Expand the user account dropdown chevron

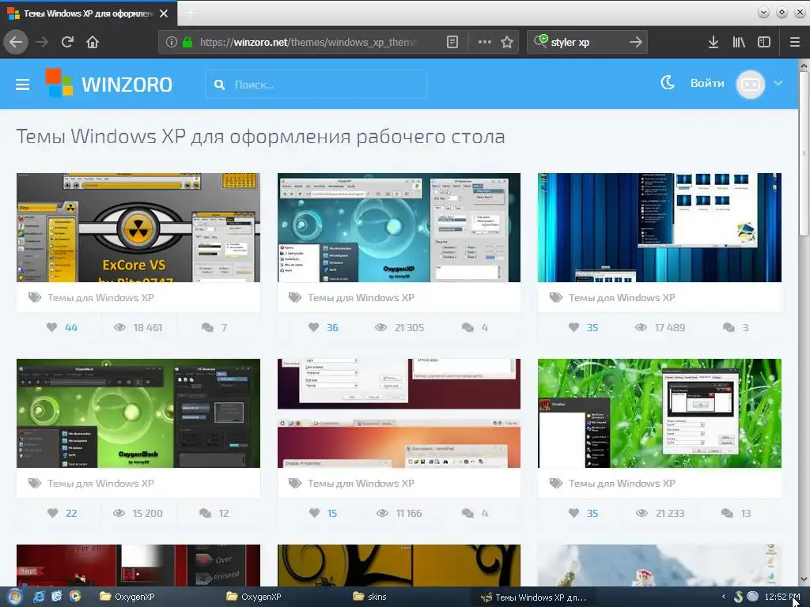click(778, 83)
